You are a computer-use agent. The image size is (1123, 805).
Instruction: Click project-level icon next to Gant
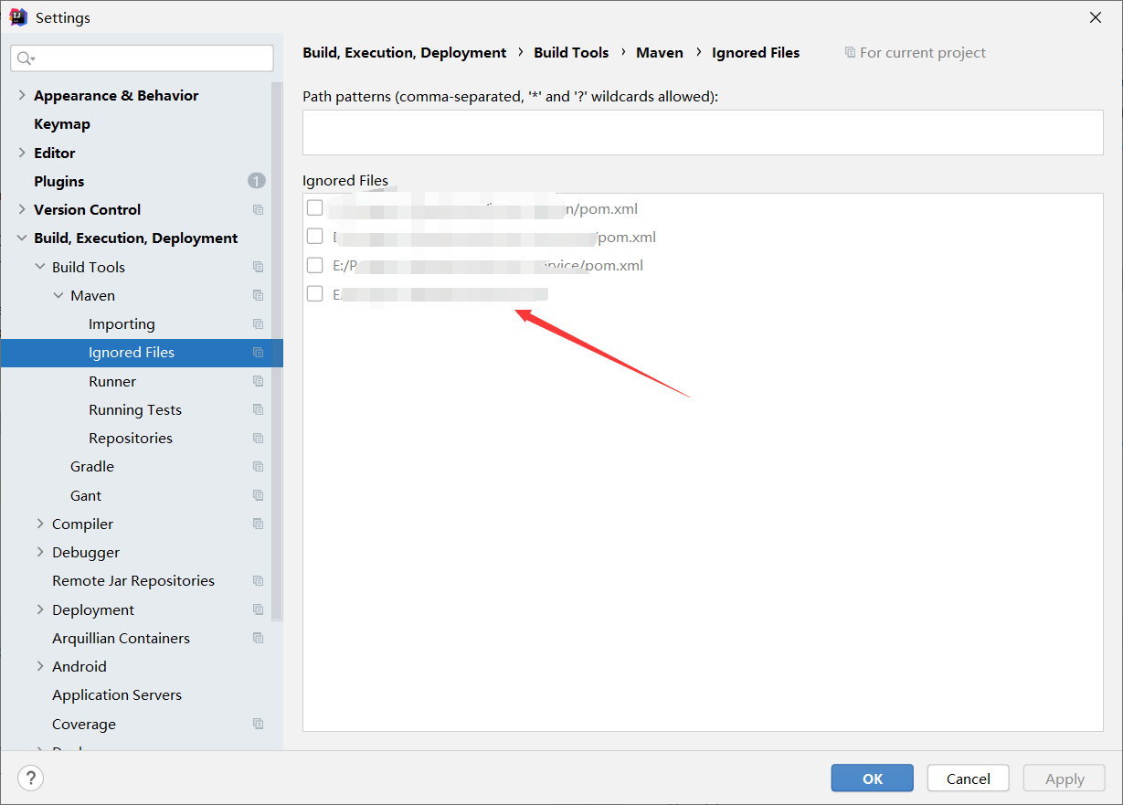(258, 495)
